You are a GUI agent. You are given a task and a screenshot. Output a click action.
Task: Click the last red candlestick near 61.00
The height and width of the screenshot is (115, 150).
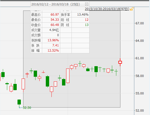coord(120,62)
